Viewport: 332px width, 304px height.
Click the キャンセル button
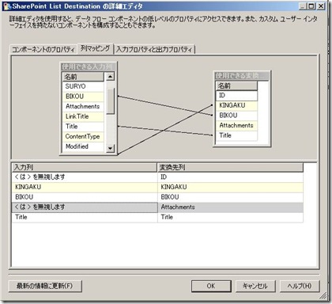pos(255,286)
